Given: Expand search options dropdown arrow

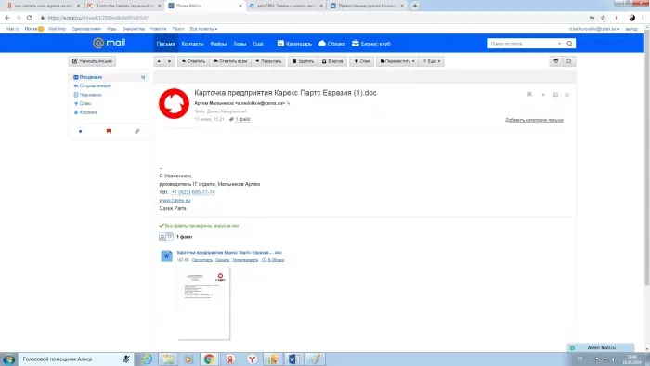Looking at the screenshot, I should click(559, 44).
